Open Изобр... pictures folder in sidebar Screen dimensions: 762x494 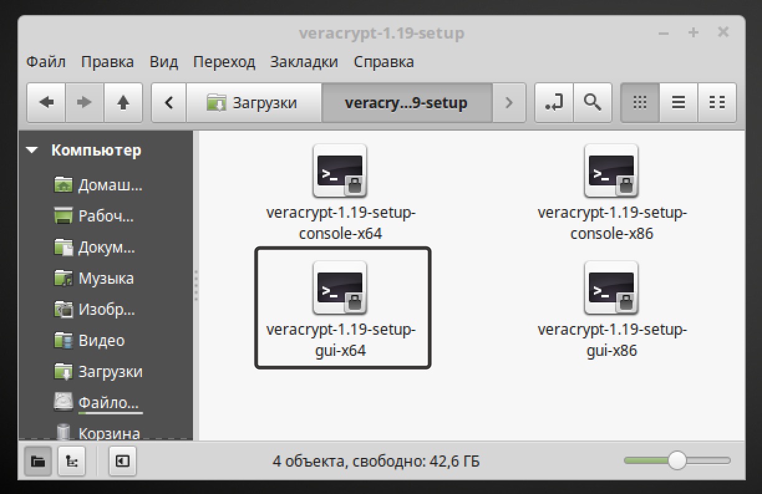click(95, 309)
